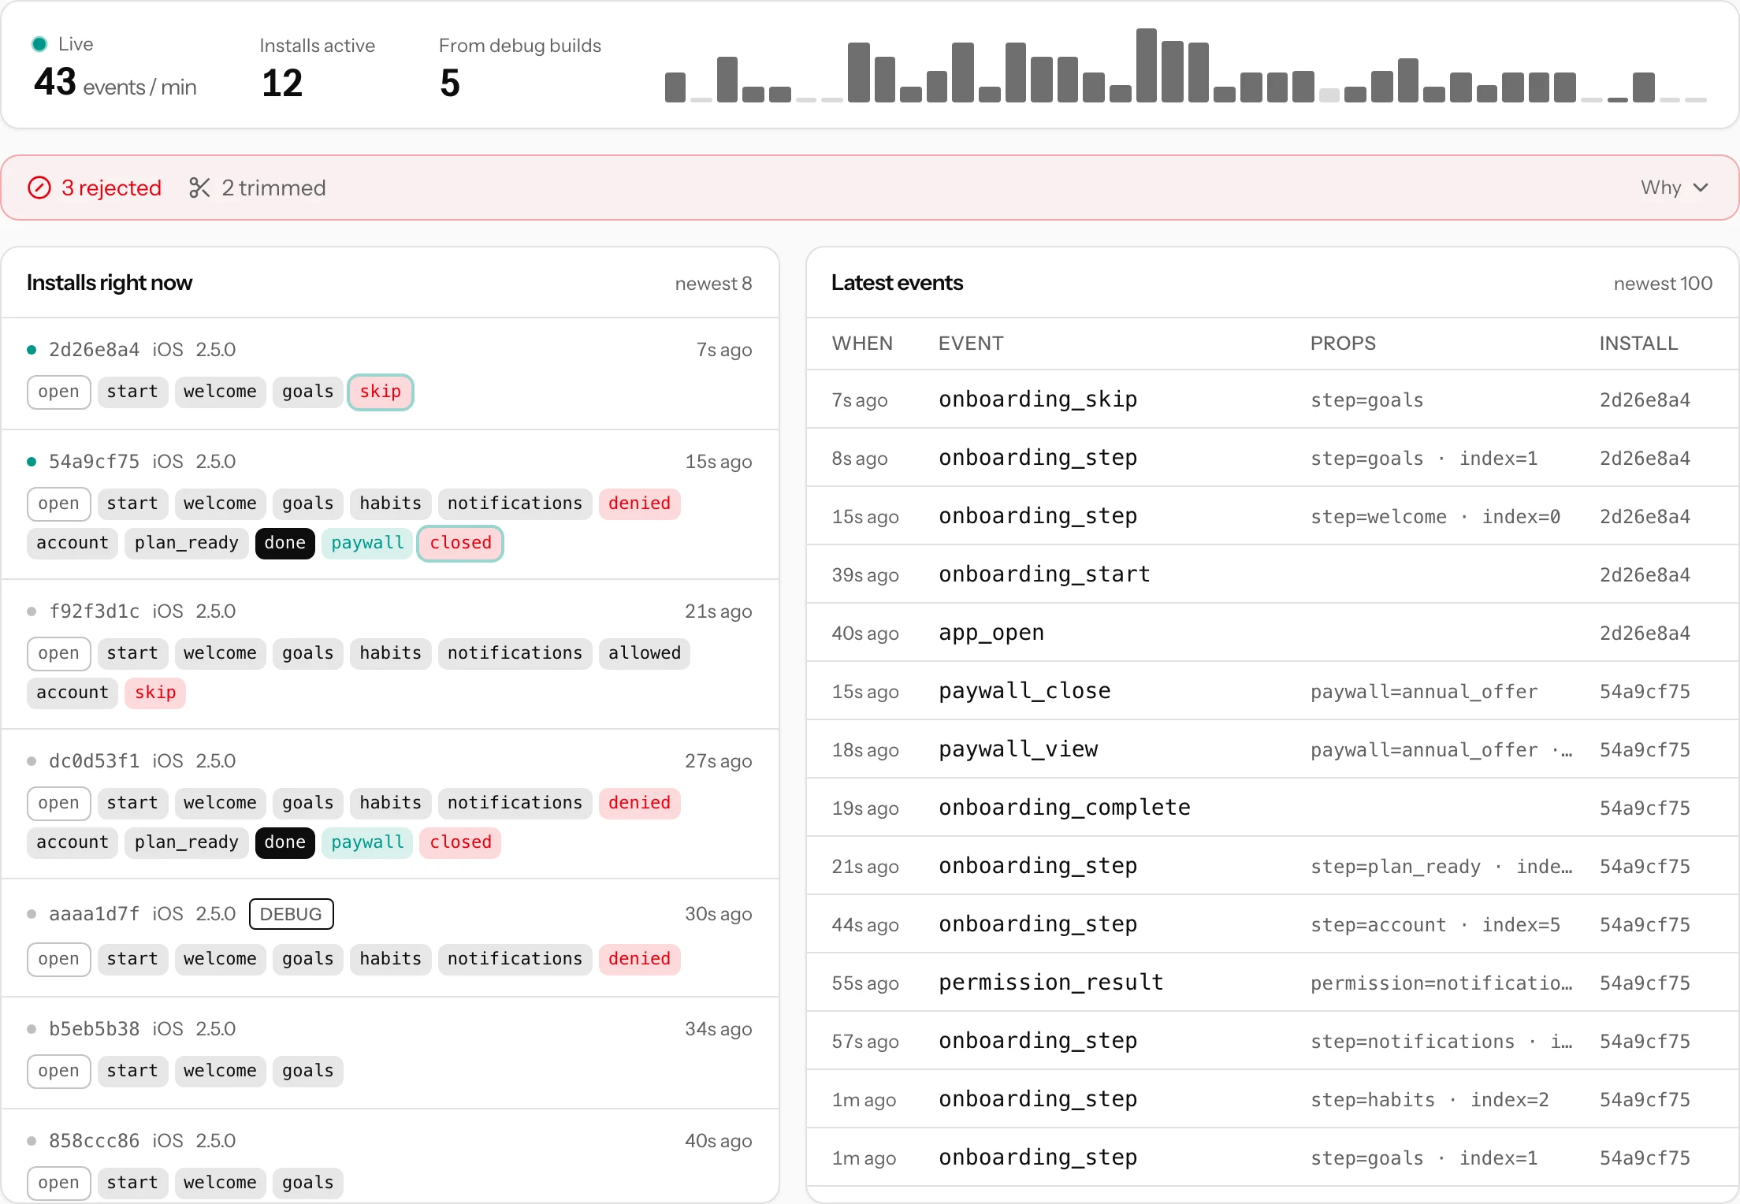Click the closed chip on install dc0d53f1
The width and height of the screenshot is (1740, 1204).
tap(460, 842)
